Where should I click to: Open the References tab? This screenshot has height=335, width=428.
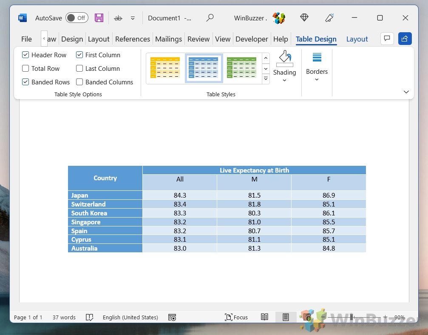[132, 39]
